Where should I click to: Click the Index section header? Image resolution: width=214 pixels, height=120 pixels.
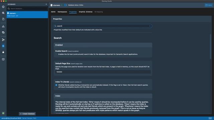tap(103, 96)
